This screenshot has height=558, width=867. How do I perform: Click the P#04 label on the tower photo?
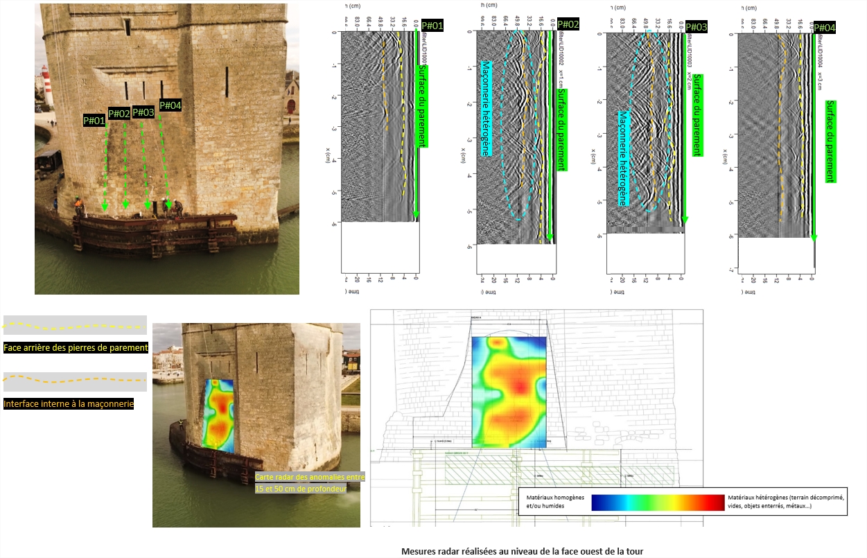[170, 105]
